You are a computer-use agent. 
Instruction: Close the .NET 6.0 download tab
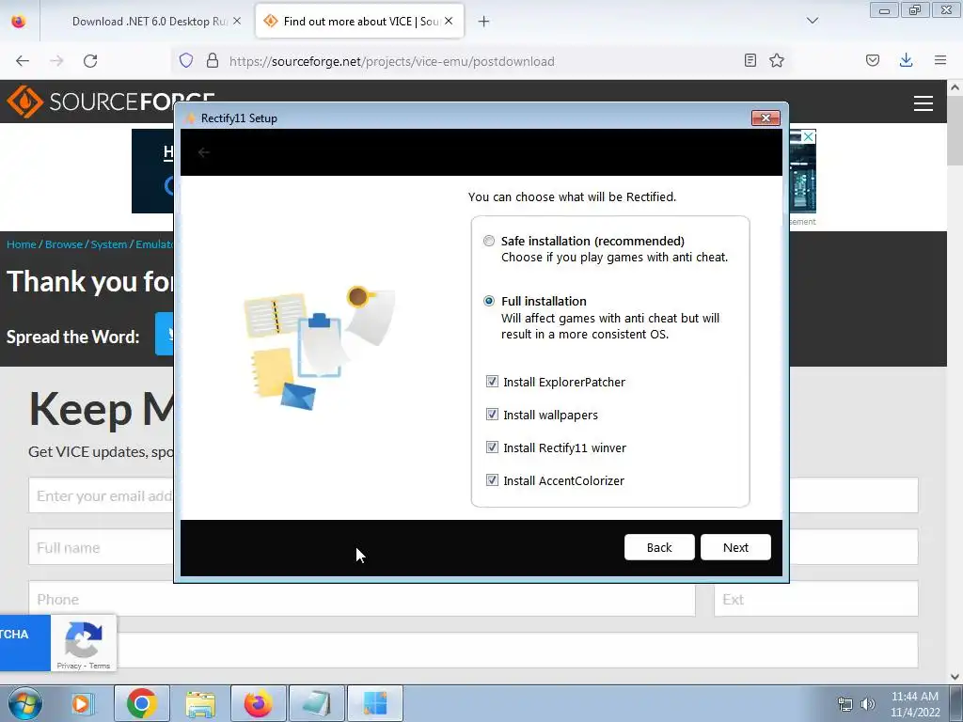(x=237, y=21)
